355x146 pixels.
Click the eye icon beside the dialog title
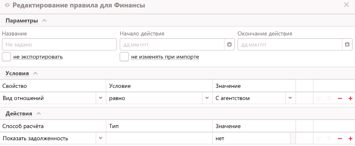tap(7, 5)
